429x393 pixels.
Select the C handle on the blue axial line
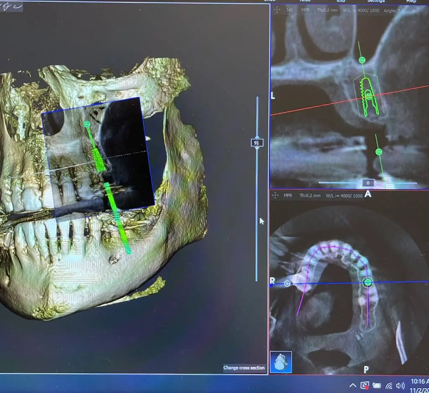(x=287, y=284)
